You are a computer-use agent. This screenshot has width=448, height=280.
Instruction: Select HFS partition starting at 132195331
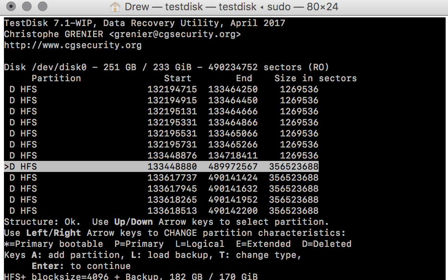(x=161, y=123)
